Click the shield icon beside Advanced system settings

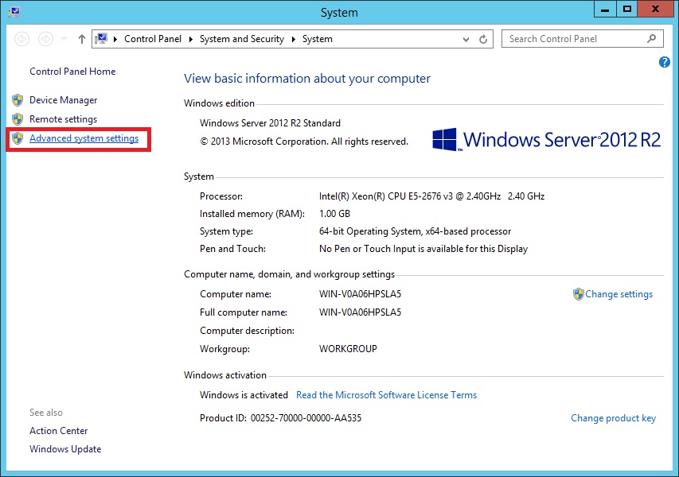coord(18,138)
